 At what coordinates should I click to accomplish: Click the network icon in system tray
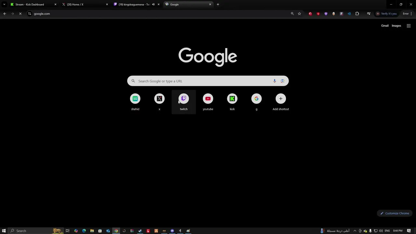(x=375, y=231)
